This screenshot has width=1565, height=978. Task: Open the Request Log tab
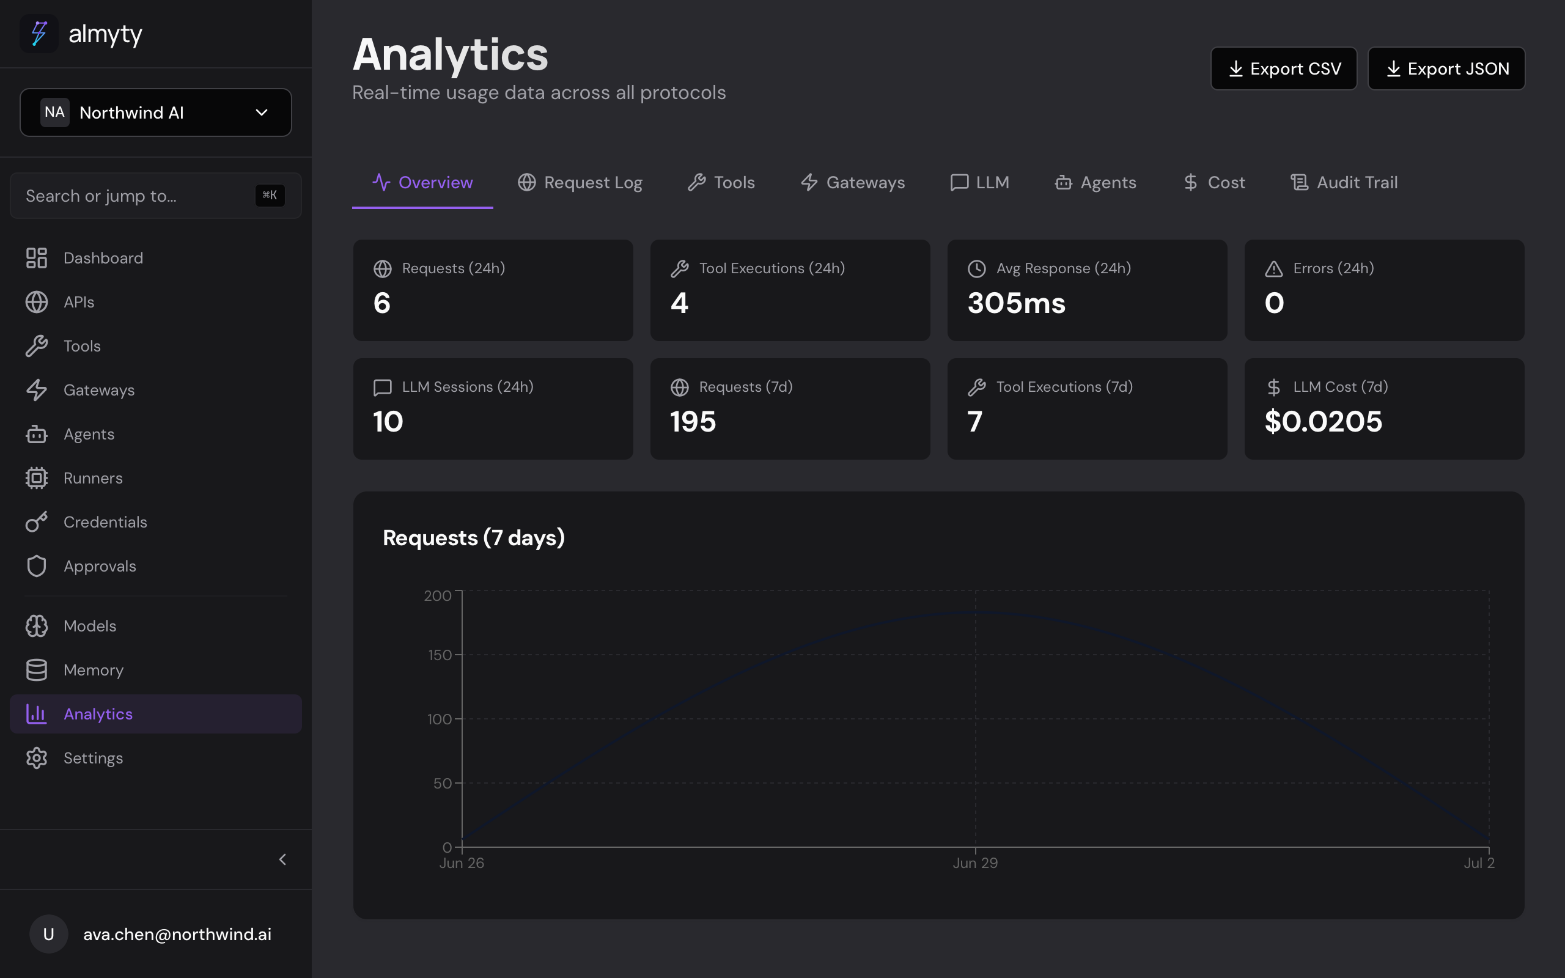point(580,183)
